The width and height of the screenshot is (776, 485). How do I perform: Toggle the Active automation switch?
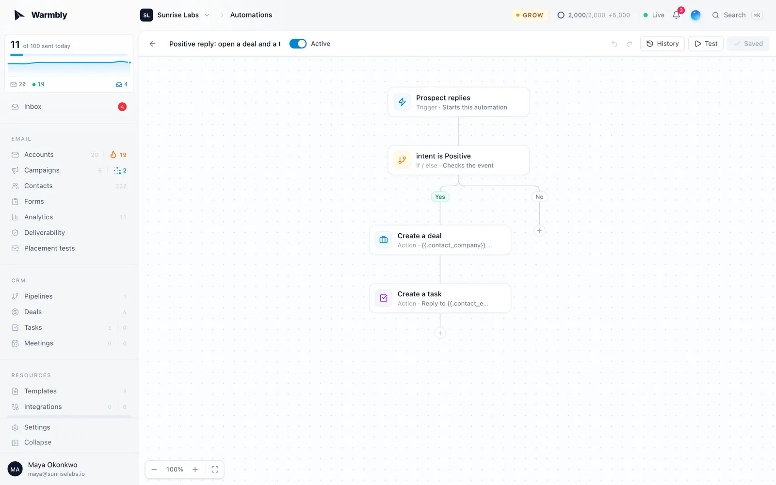coord(298,44)
